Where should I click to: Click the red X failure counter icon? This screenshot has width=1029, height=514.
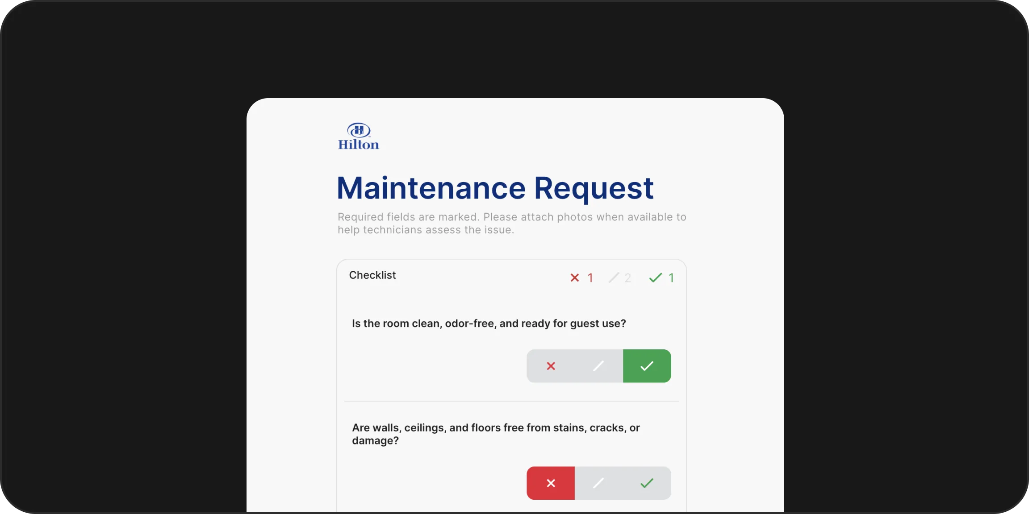(574, 278)
